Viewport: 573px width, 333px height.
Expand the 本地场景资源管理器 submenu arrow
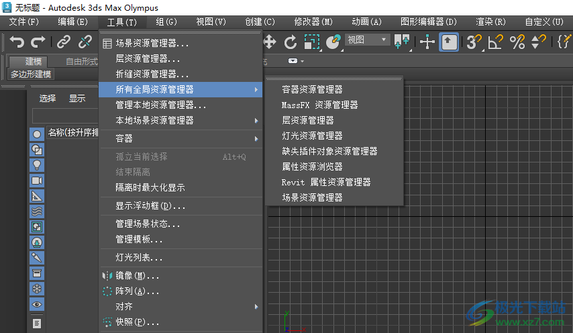point(256,121)
